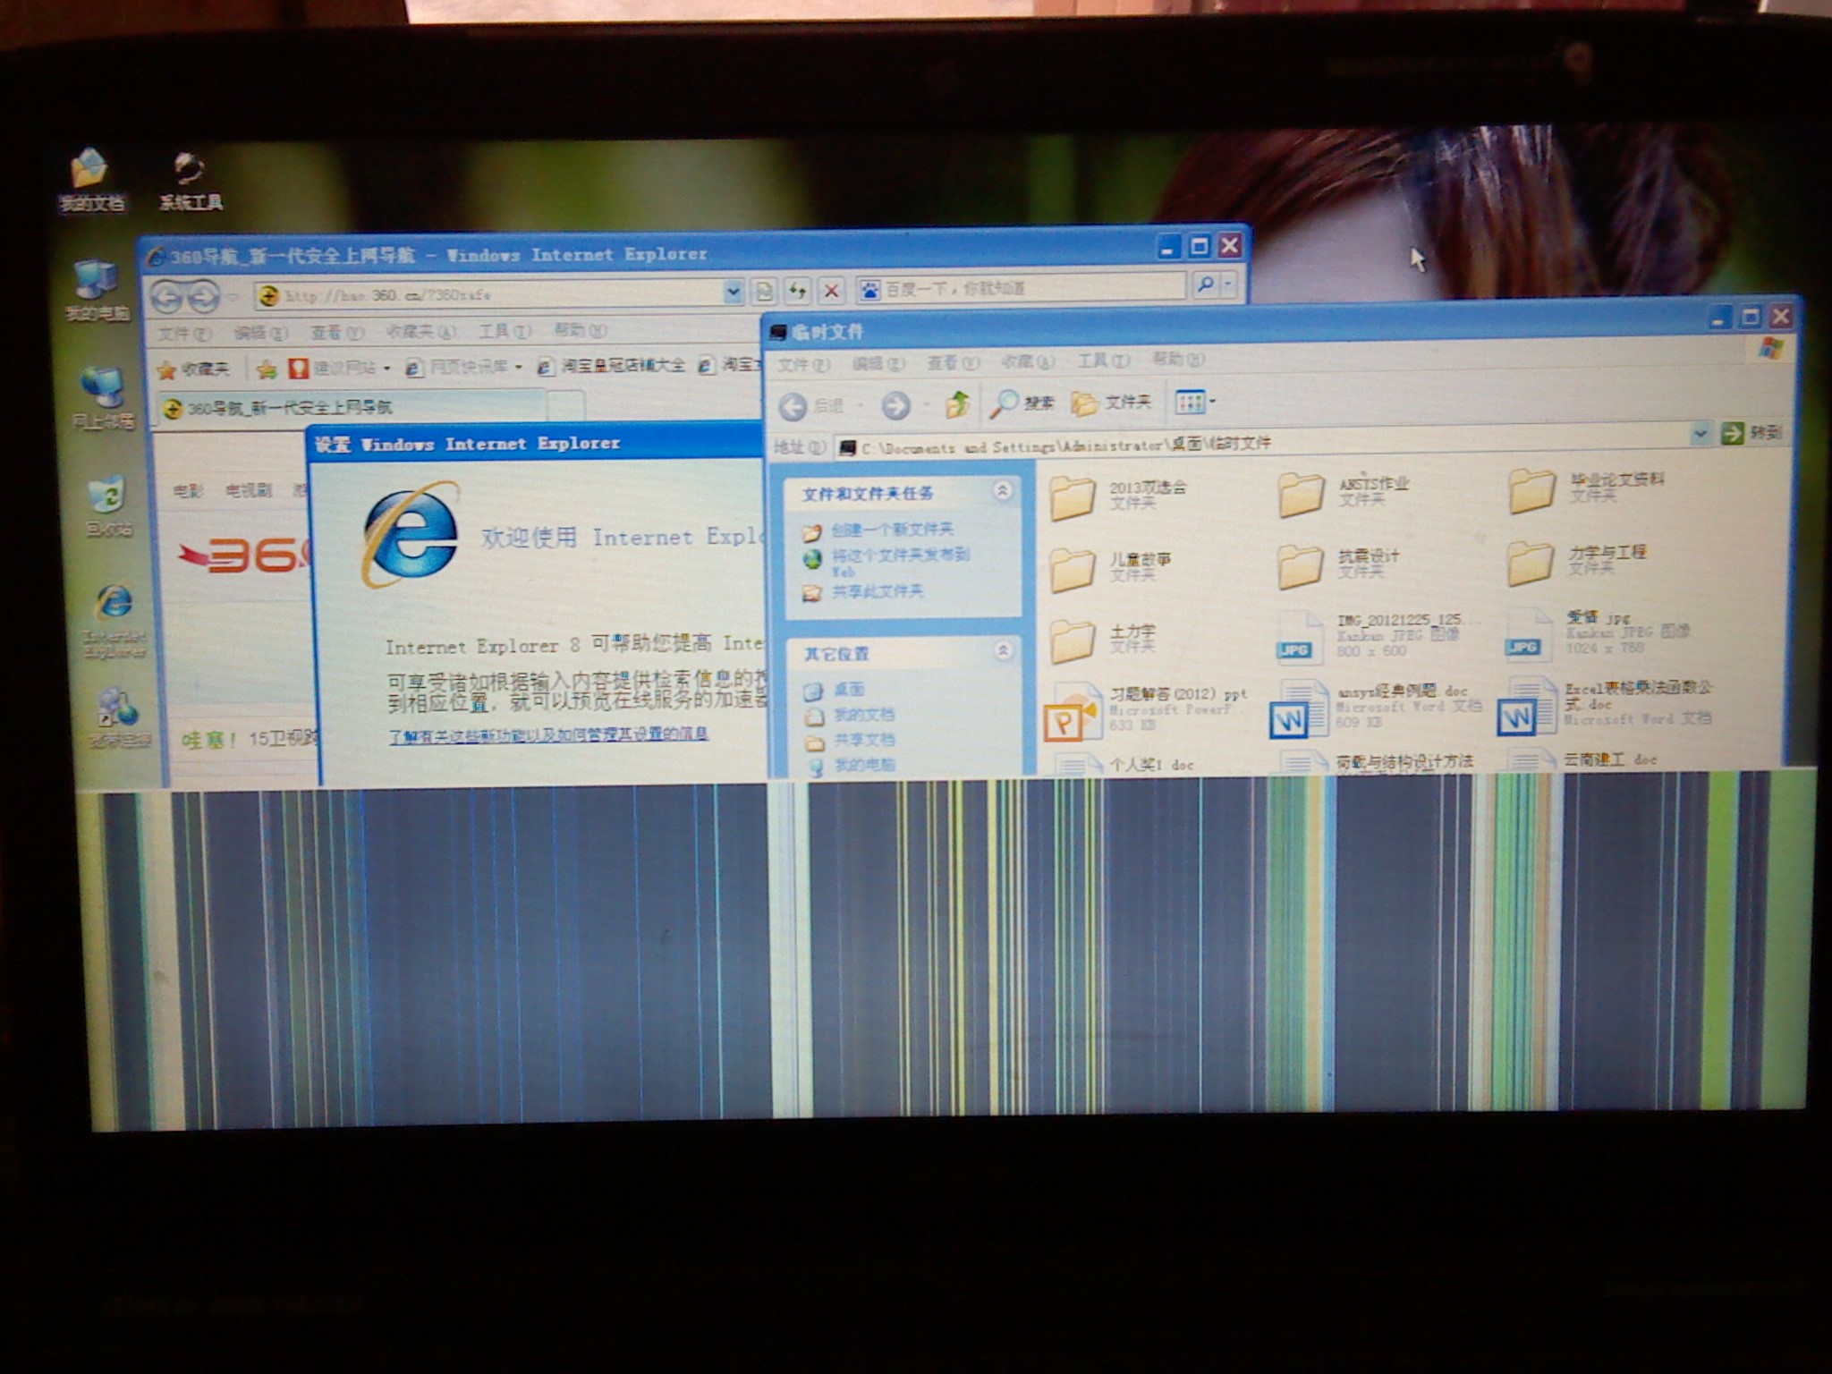Open new blank tab button in IE
The image size is (1832, 1374).
(x=565, y=405)
